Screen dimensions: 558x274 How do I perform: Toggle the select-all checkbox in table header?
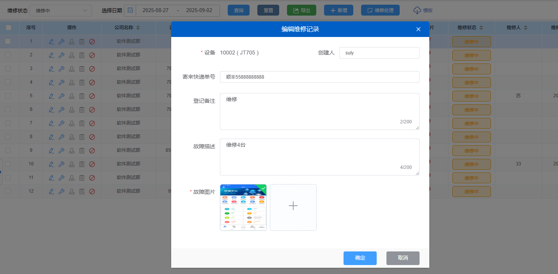coord(8,28)
